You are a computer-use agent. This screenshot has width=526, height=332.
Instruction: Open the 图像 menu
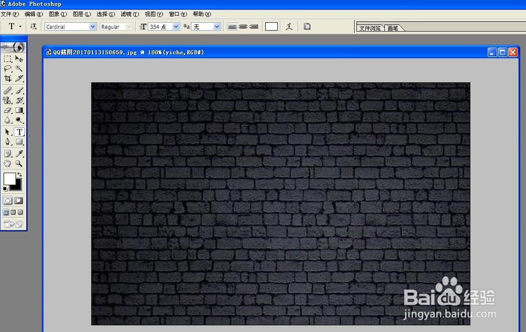pyautogui.click(x=58, y=14)
